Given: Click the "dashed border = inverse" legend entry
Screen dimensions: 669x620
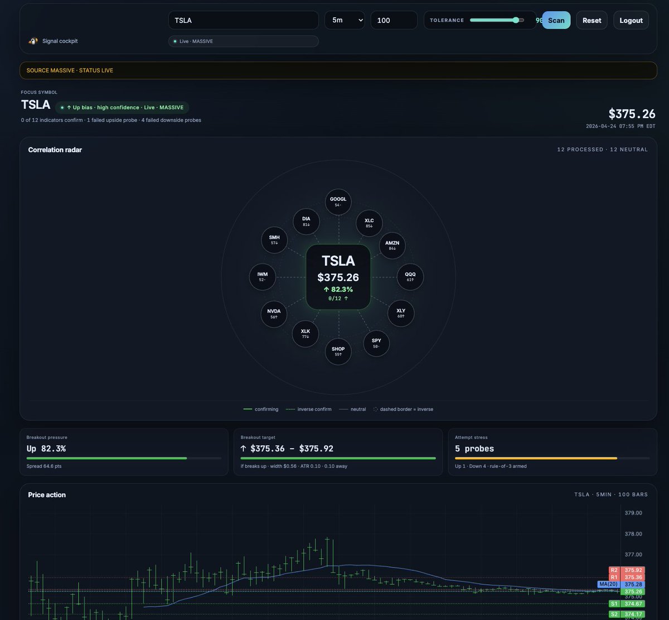Looking at the screenshot, I should click(403, 409).
